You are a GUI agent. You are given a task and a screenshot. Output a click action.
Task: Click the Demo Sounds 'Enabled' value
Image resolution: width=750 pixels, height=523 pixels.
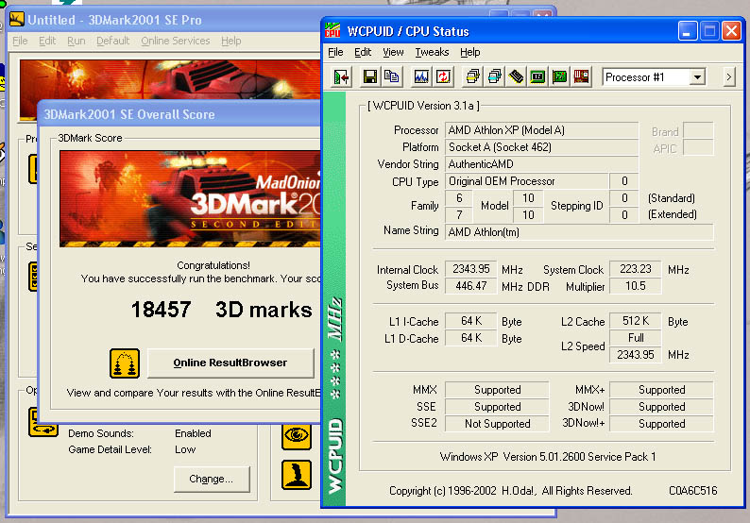pyautogui.click(x=193, y=433)
